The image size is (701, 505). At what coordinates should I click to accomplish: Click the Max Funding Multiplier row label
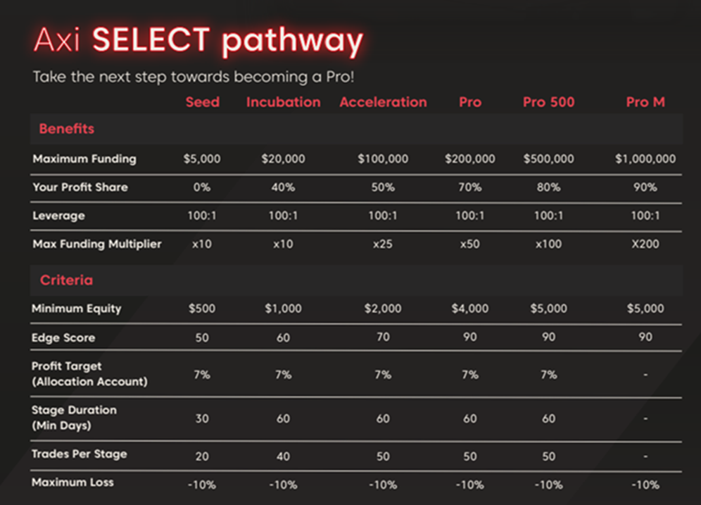(x=96, y=244)
